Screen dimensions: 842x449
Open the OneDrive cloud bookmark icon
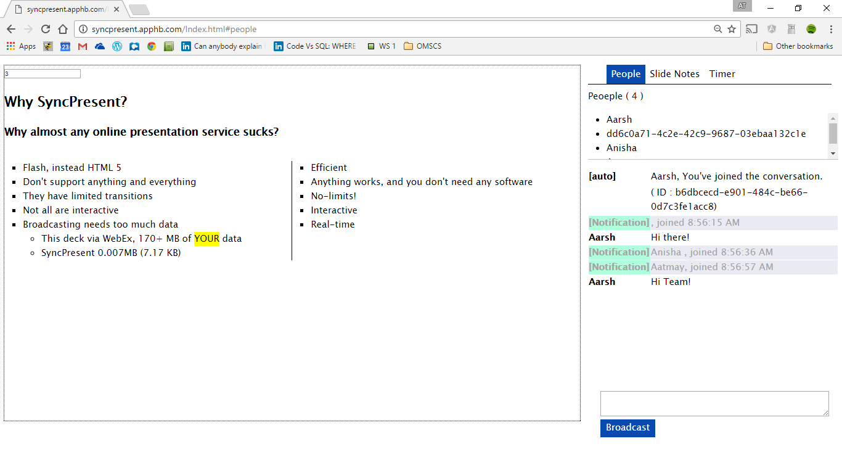click(x=100, y=46)
